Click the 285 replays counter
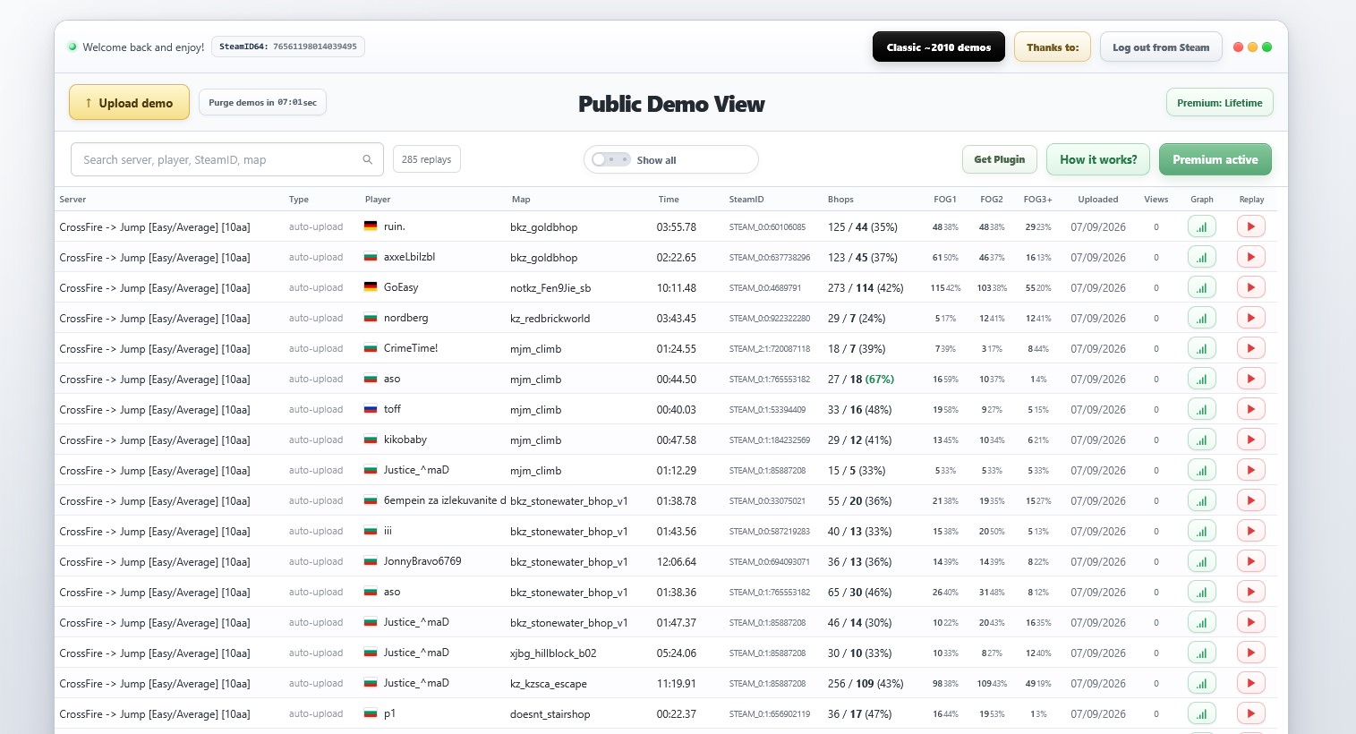This screenshot has height=734, width=1356. coord(427,159)
